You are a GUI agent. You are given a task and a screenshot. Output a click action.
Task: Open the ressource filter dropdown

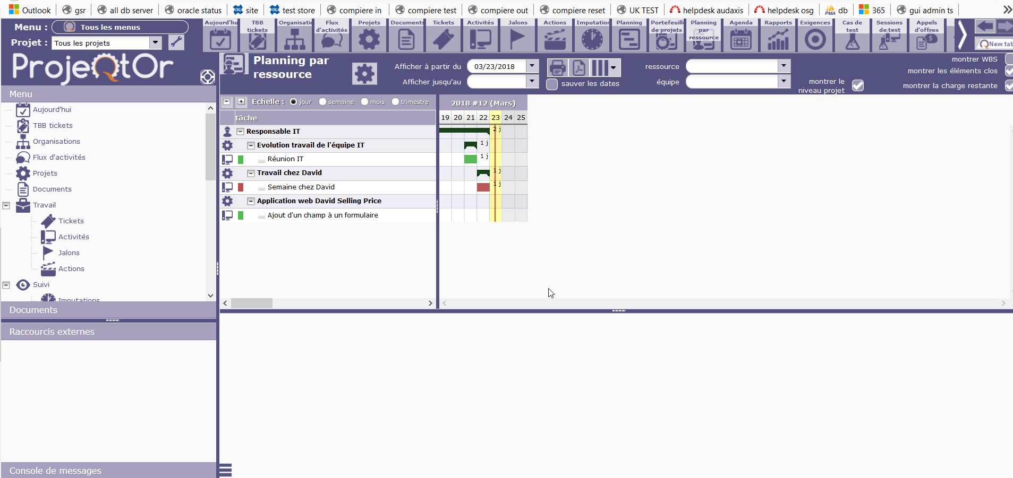tap(784, 66)
